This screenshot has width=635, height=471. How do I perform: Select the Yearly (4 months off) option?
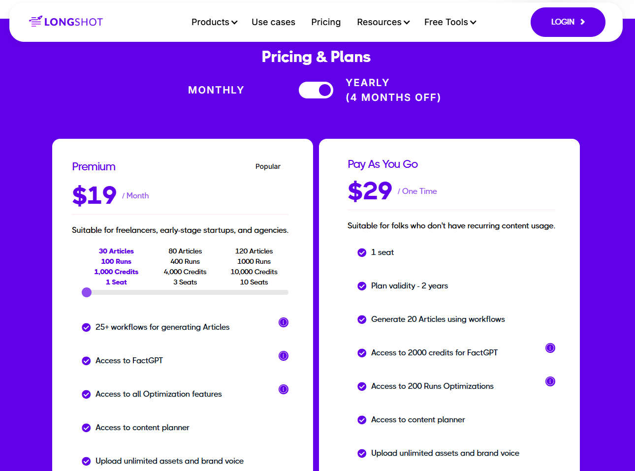tap(393, 90)
